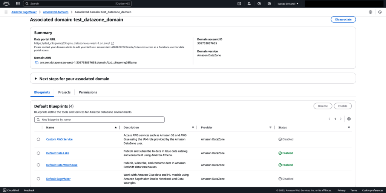Select the Custom AWS Service radio button
The image size is (386, 193).
tap(38, 139)
